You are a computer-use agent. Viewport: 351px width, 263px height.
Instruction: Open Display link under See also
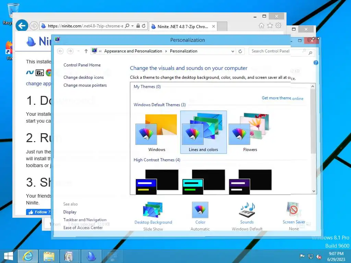pyautogui.click(x=70, y=212)
